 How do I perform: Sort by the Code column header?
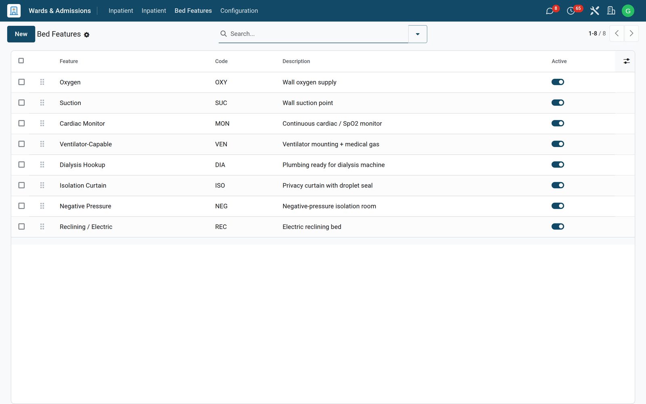[221, 61]
